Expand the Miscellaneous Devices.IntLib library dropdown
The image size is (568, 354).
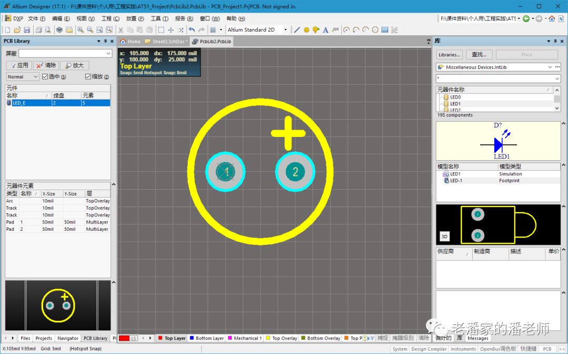[x=550, y=67]
